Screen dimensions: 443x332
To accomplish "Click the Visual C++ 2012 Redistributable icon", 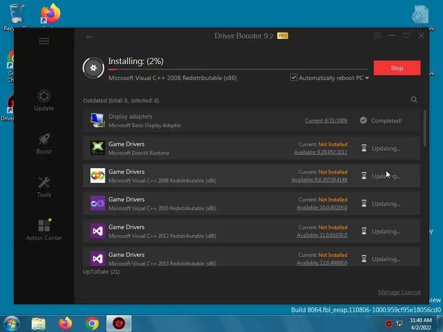I will (97, 231).
